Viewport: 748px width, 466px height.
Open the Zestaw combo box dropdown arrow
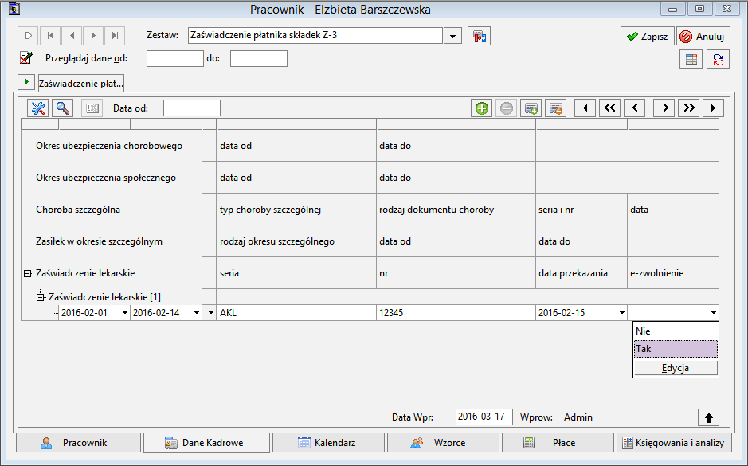pos(452,37)
